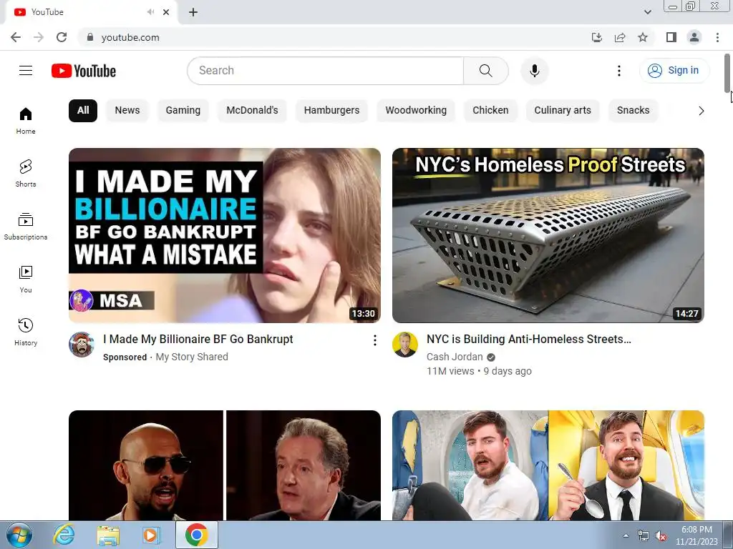Click the network tray icon
The image size is (733, 549).
[644, 536]
